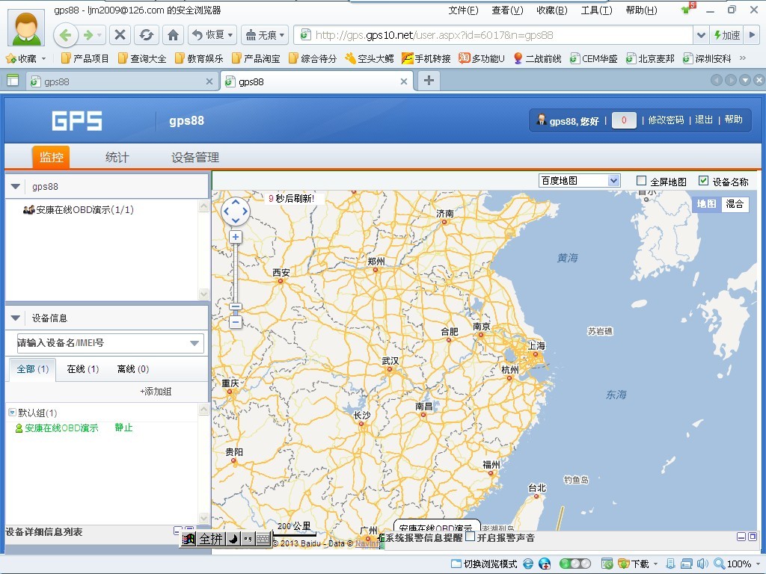Zoom in the map with the plus button
The height and width of the screenshot is (574, 766).
tap(236, 237)
